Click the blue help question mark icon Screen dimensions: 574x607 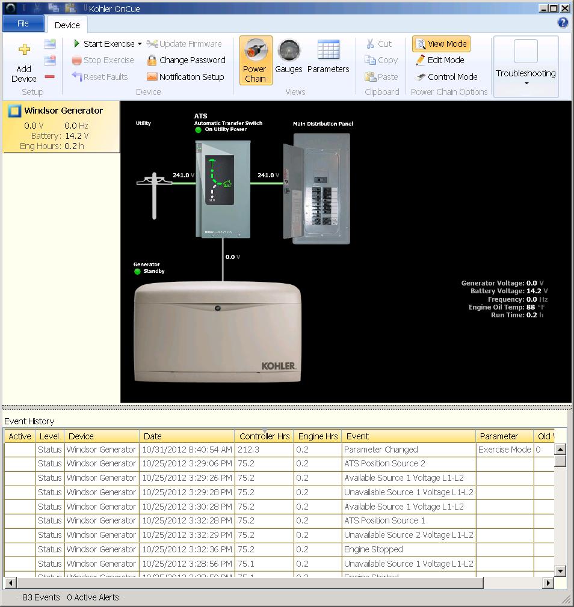click(563, 22)
